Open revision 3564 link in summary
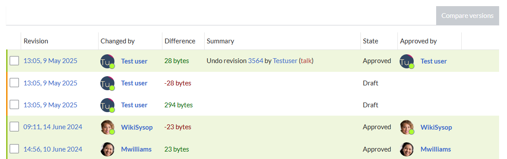Viewport: 507px width, 159px height. 255,60
